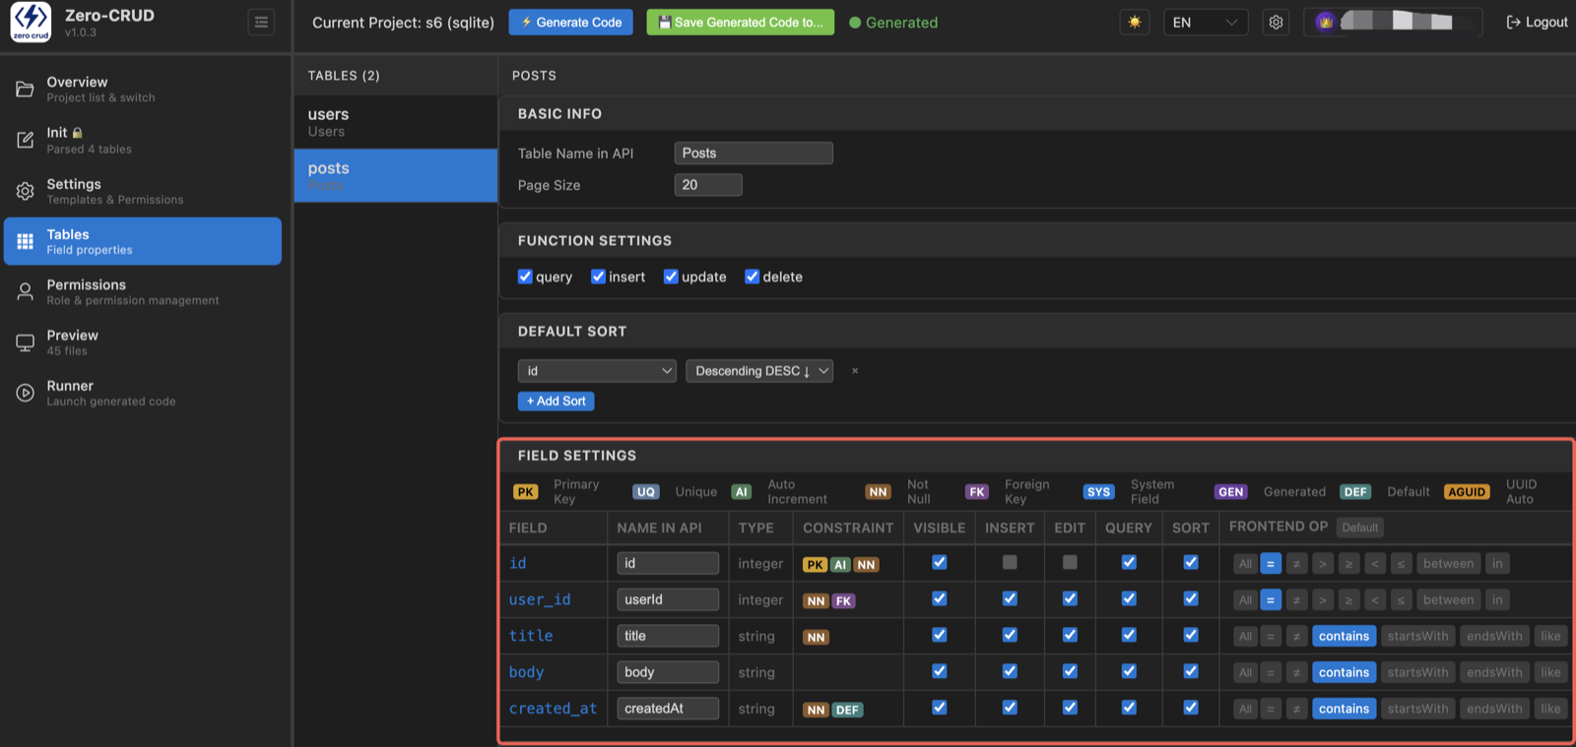
Task: Open the settings gear in top bar
Action: [1277, 22]
